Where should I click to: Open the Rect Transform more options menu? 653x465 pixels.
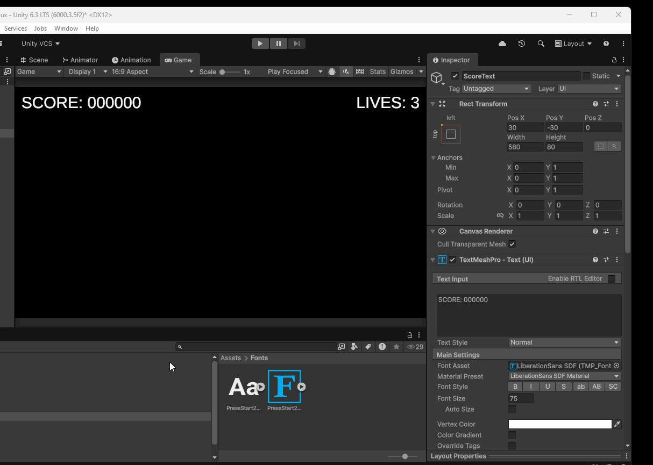[x=617, y=104]
